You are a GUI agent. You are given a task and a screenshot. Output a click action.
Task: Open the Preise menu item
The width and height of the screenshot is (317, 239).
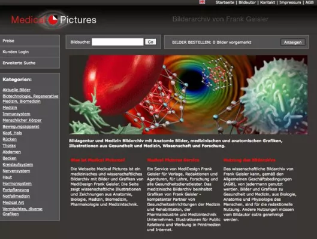(30, 41)
